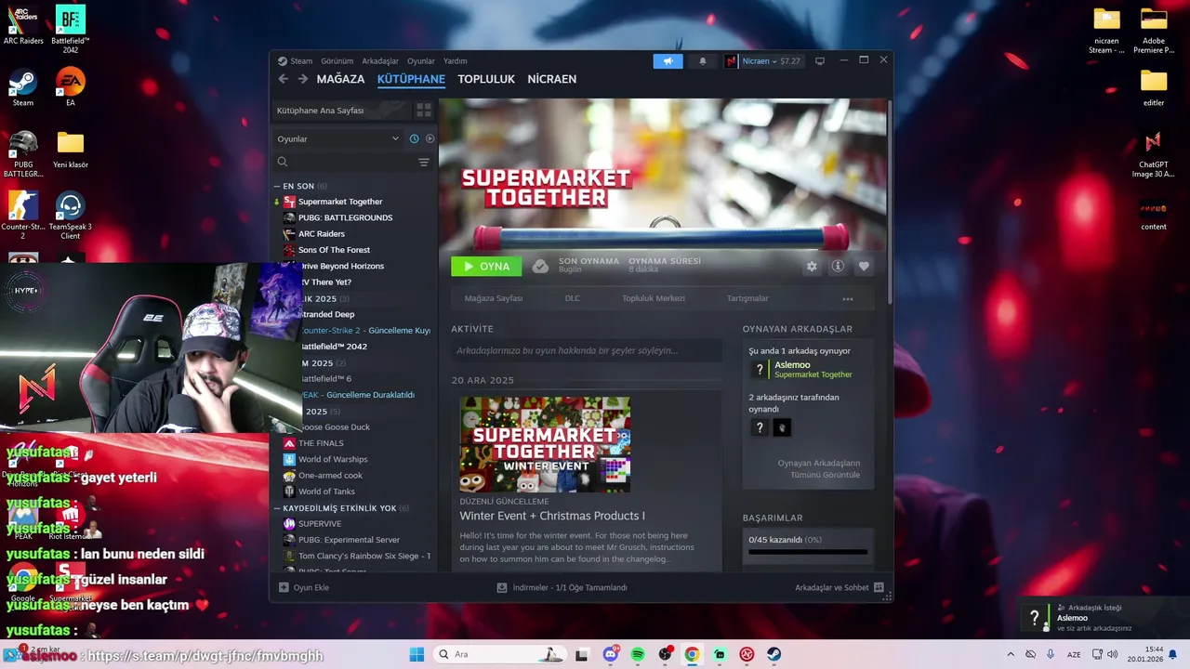Open OBS Studio from the taskbar

(x=665, y=654)
